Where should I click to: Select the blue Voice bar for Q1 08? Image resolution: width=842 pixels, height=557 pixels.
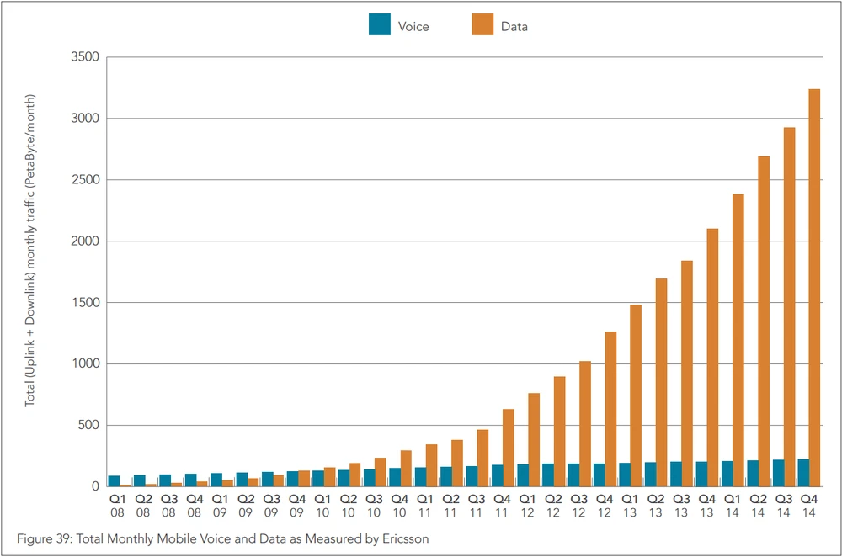[x=114, y=481]
